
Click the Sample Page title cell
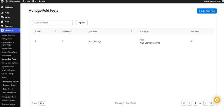tap(95, 41)
